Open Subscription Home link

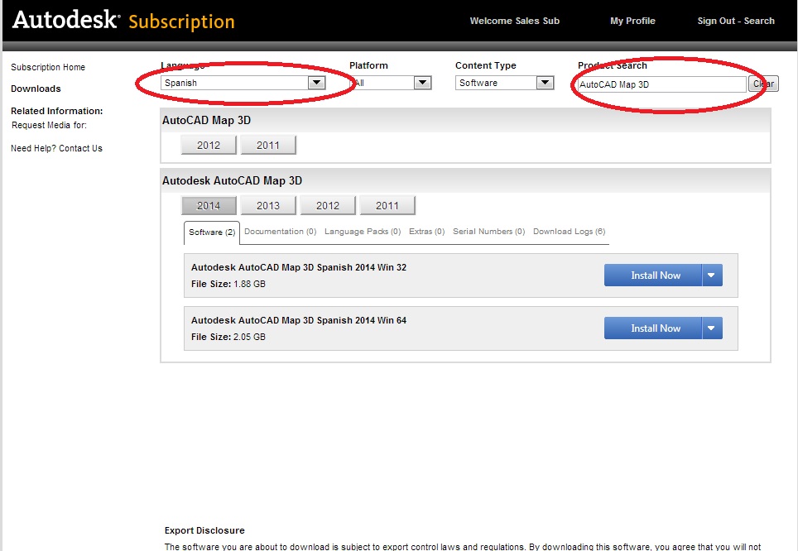click(48, 67)
